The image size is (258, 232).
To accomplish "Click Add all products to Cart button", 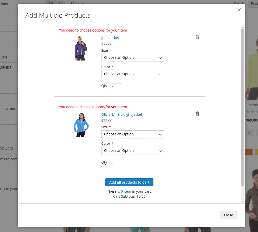I will point(129,182).
